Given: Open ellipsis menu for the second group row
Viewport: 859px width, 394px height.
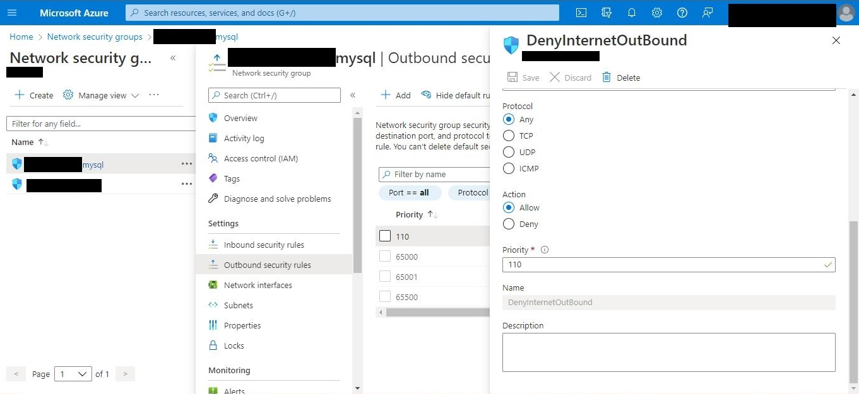Looking at the screenshot, I should coord(187,184).
